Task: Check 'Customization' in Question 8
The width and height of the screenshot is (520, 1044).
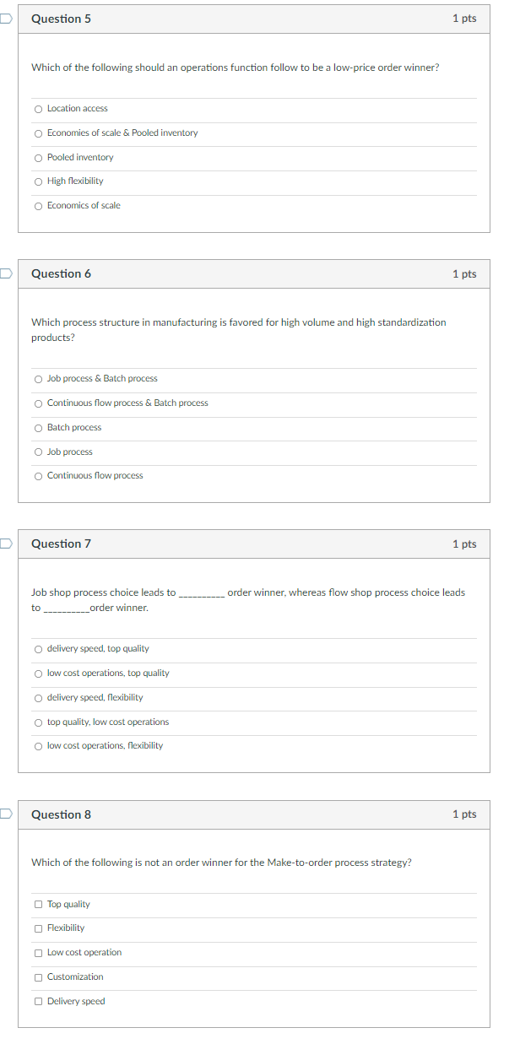Action: (38, 976)
